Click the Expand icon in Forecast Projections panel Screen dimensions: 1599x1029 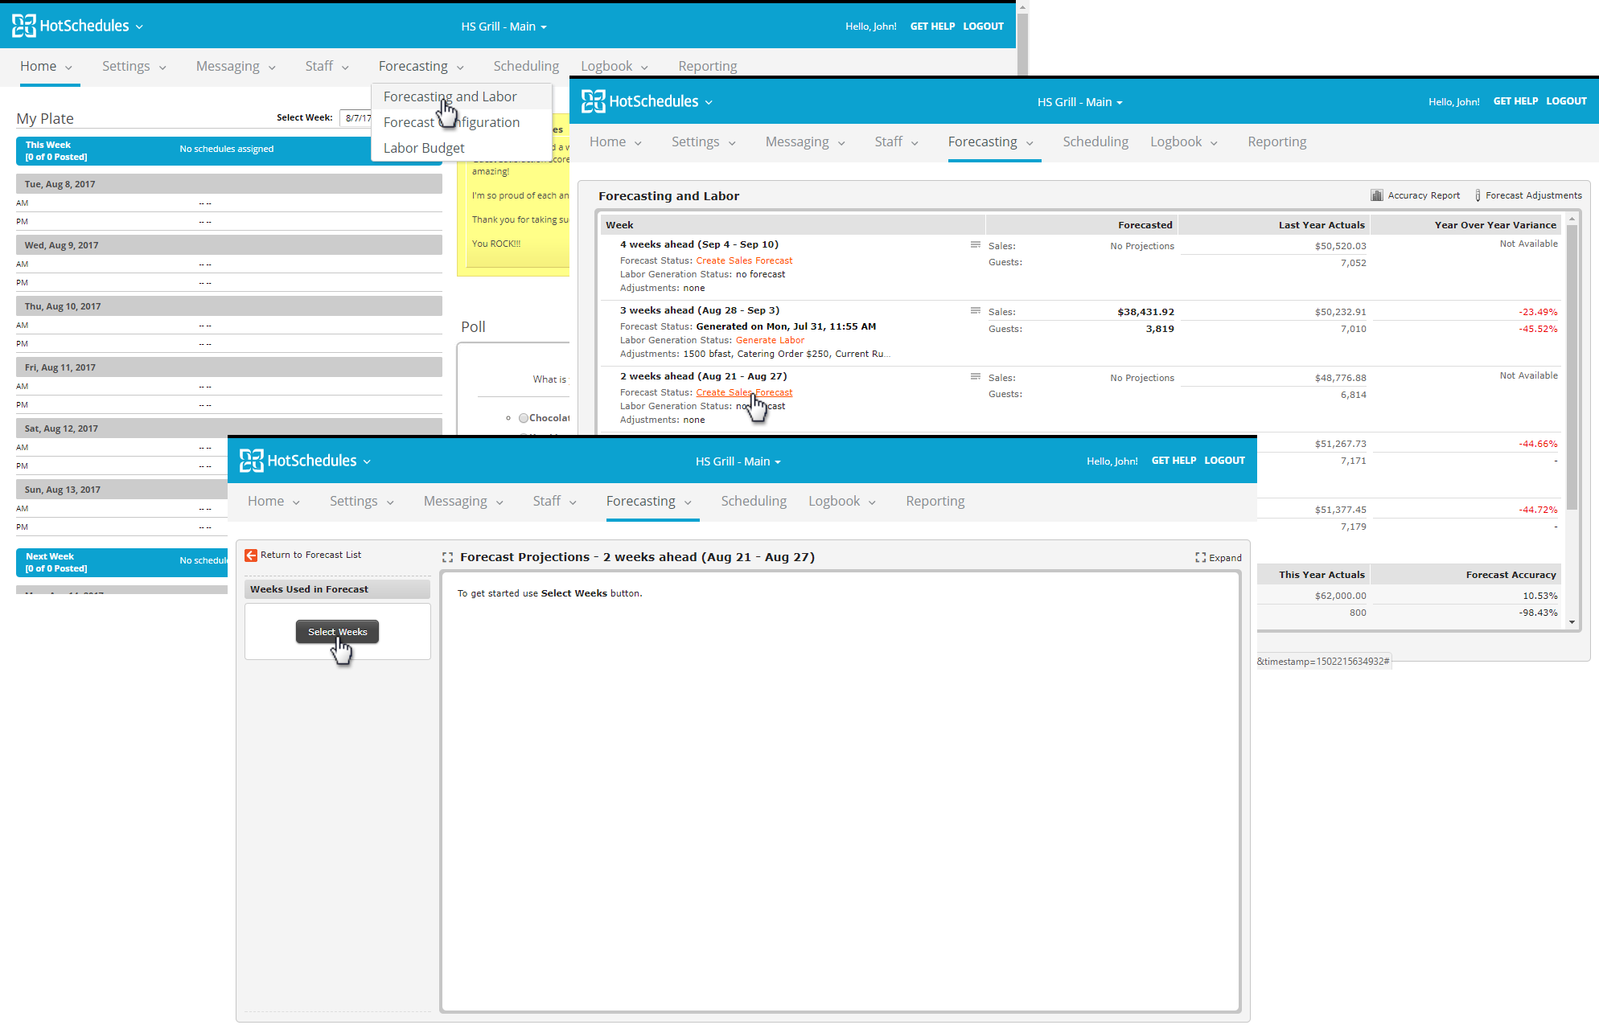tap(1200, 558)
